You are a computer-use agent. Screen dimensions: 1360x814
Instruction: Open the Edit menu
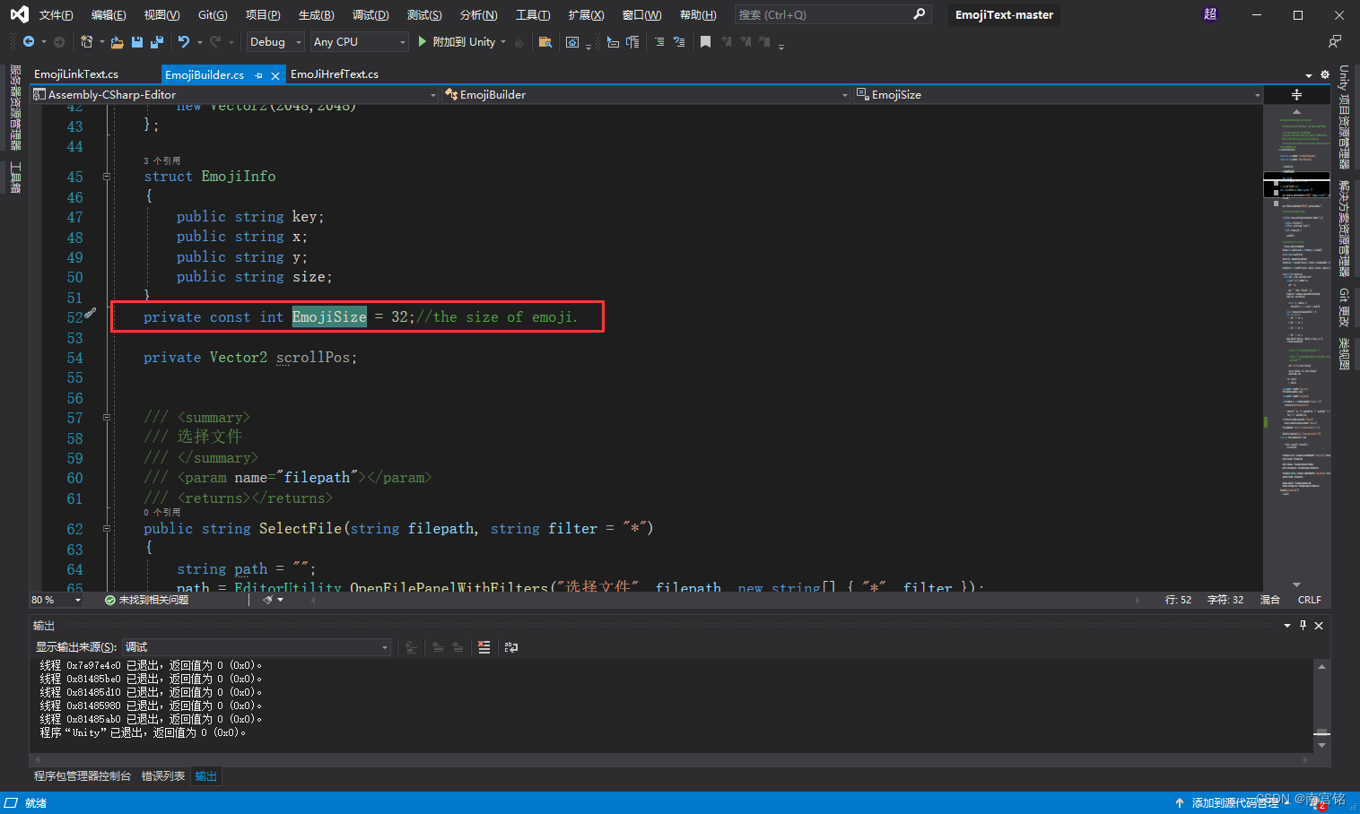click(x=109, y=15)
